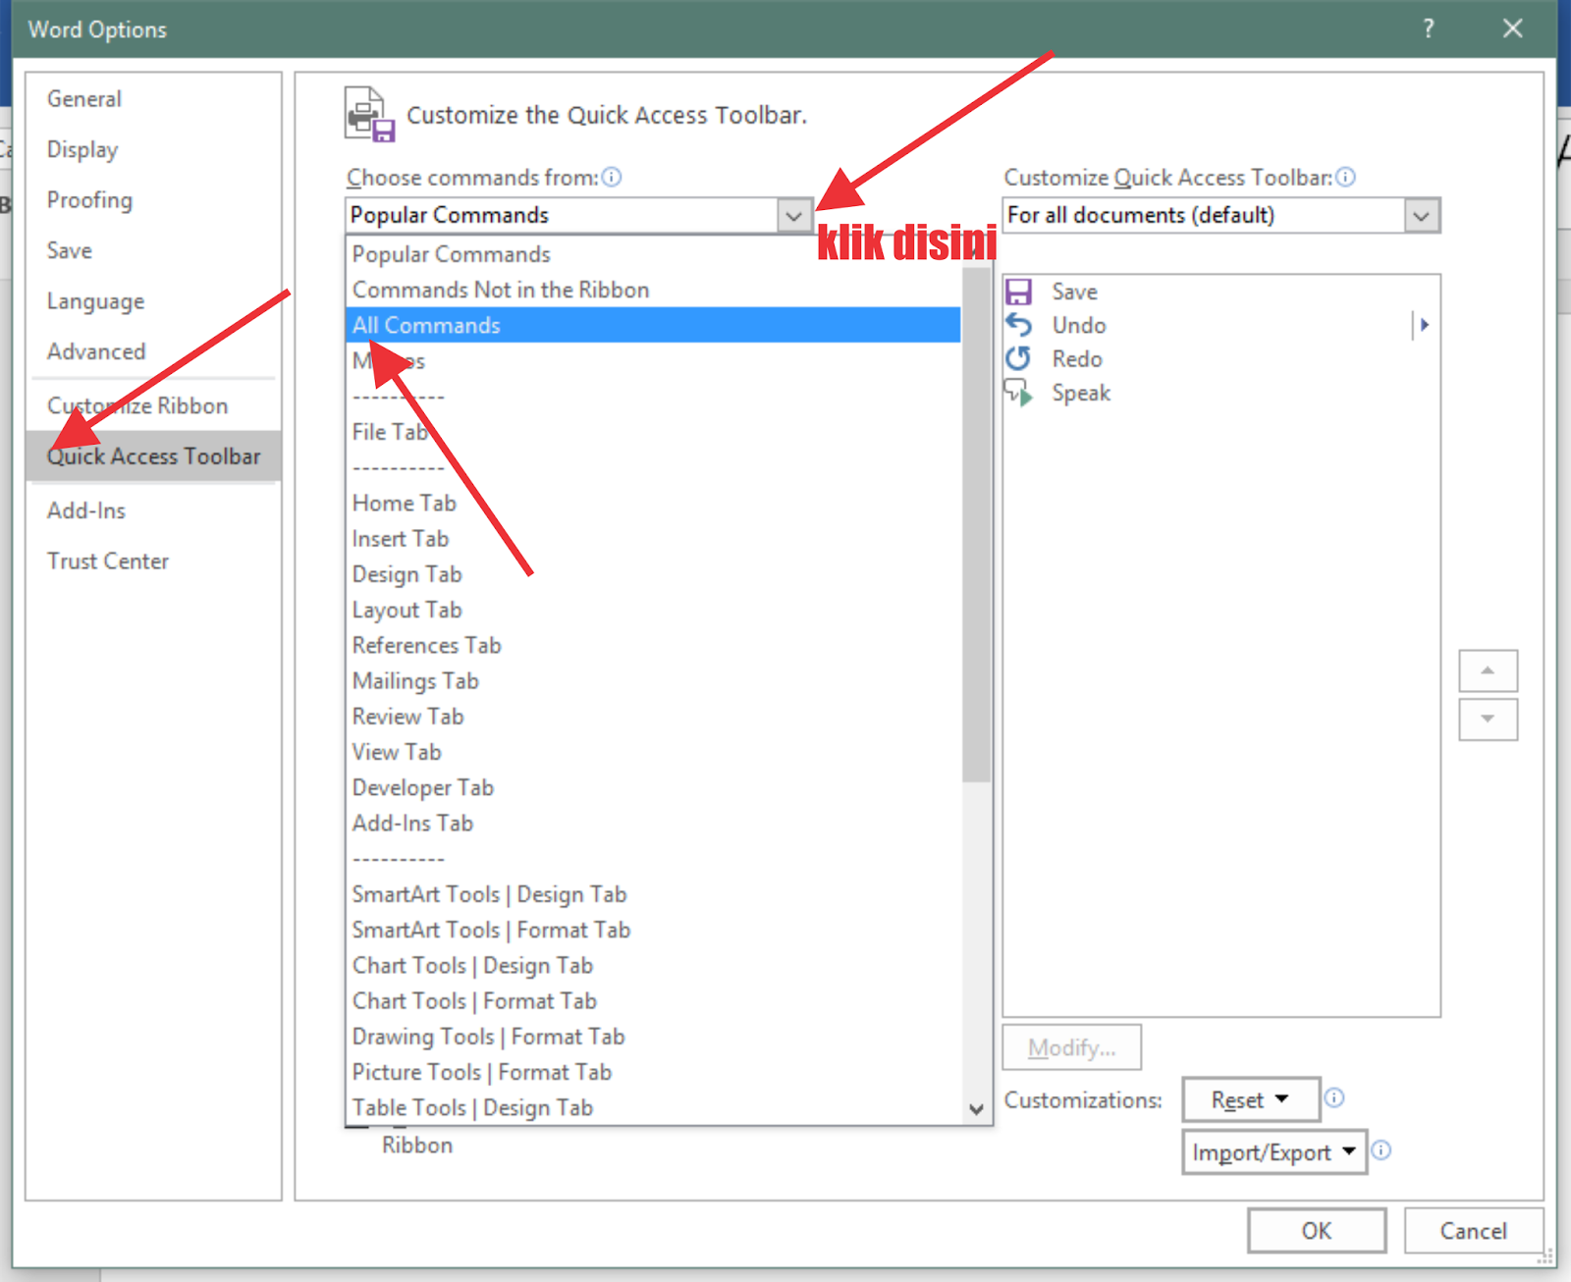Click the Save icon in toolbar list
Image resolution: width=1571 pixels, height=1282 pixels.
(x=1019, y=292)
